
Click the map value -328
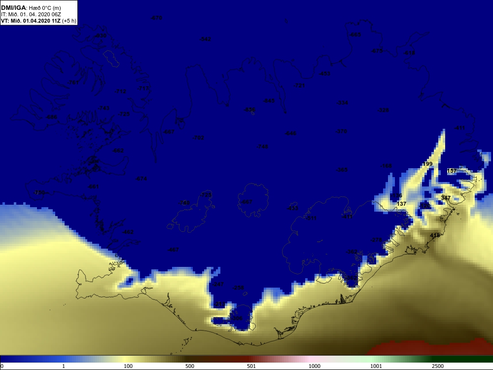(383, 110)
